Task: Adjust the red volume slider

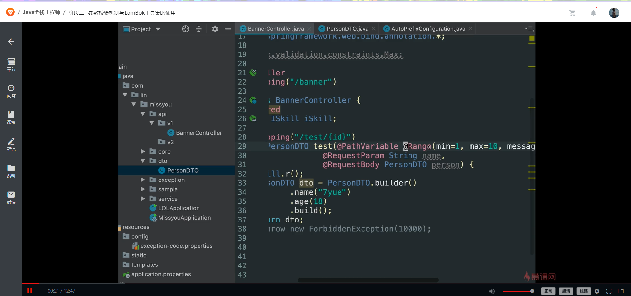Action: click(518, 291)
